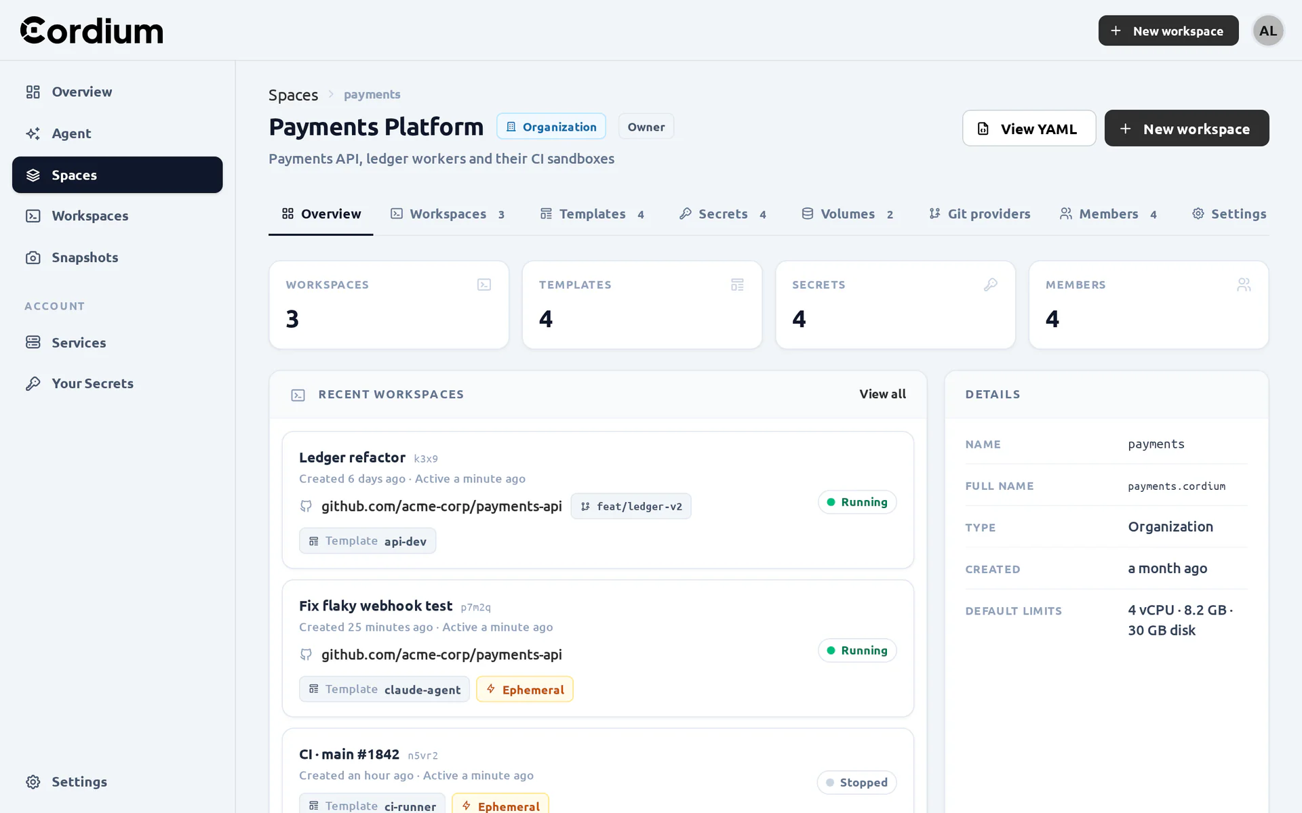
Task: Go to Spaces breadcrumb
Action: tap(293, 95)
